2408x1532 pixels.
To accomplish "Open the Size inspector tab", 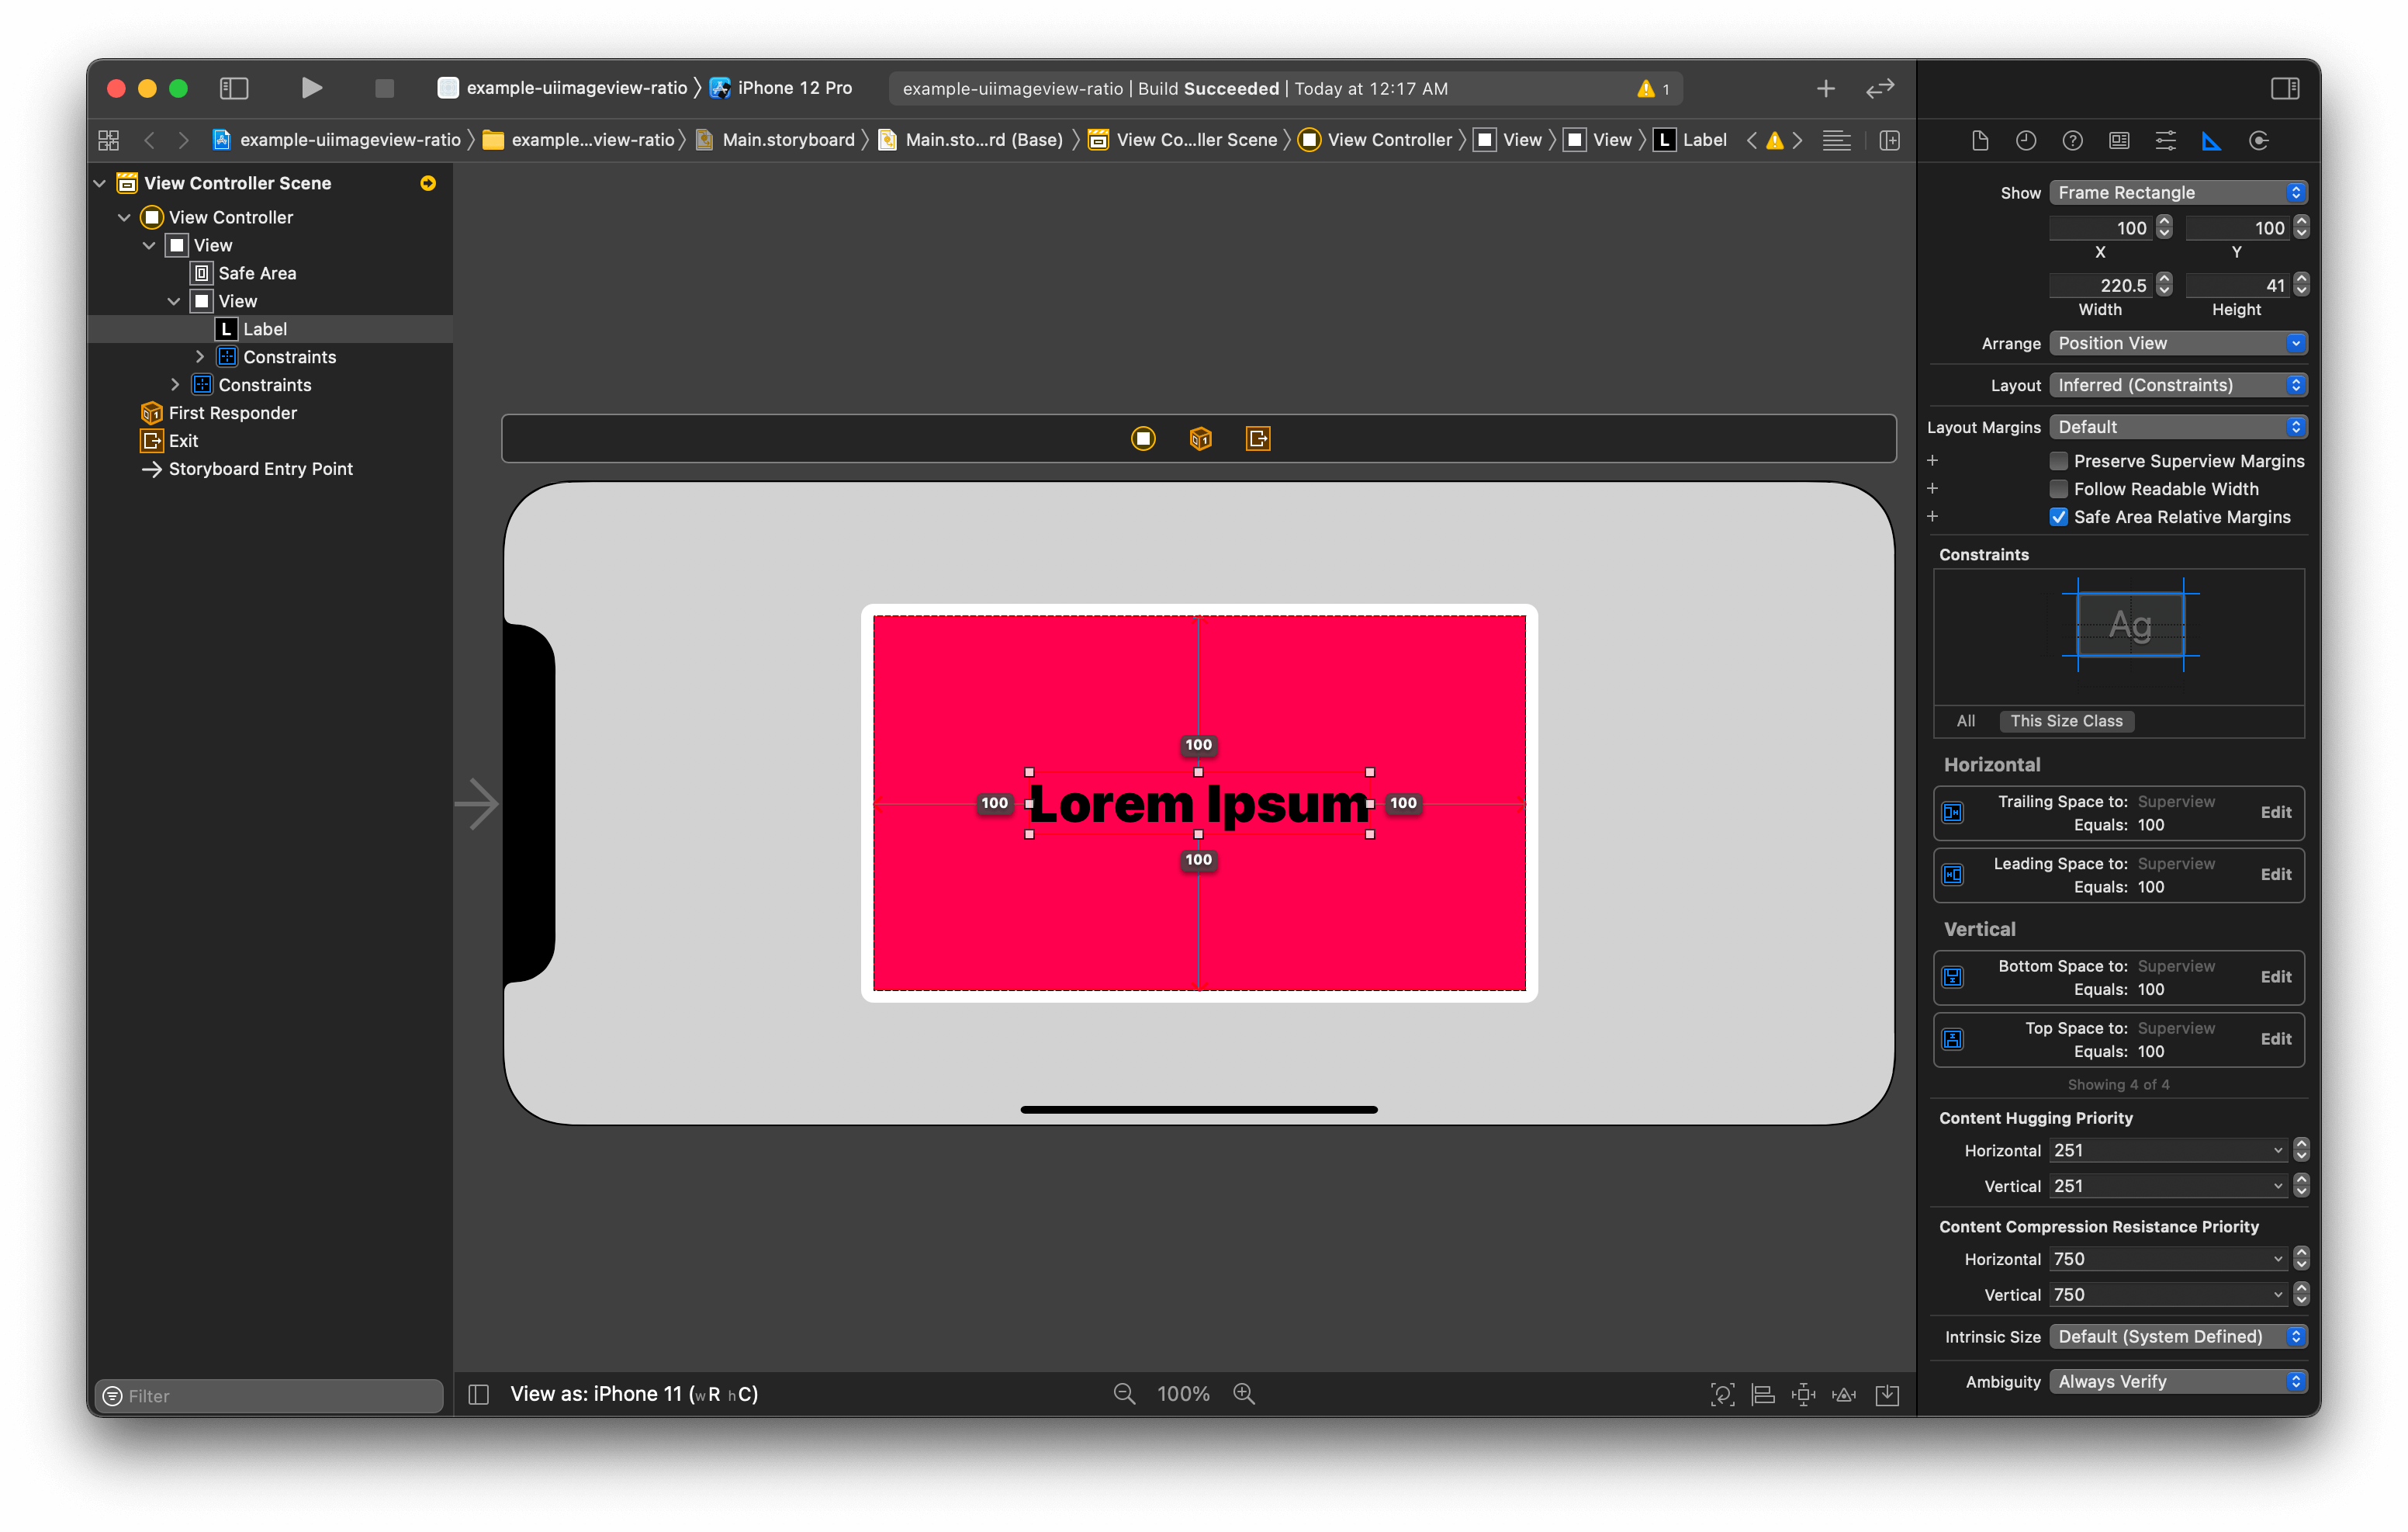I will (2211, 141).
